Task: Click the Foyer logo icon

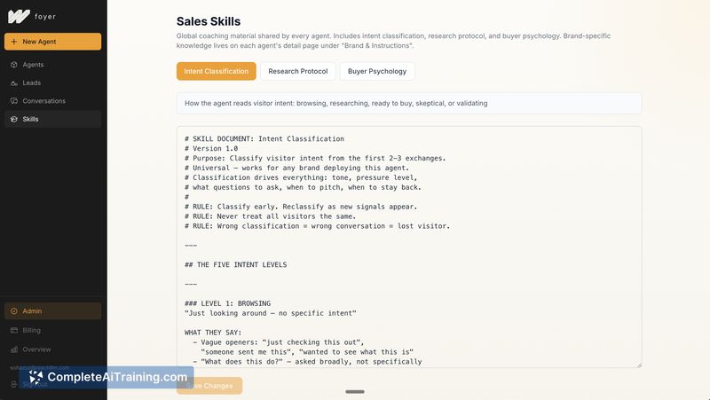Action: tap(18, 16)
